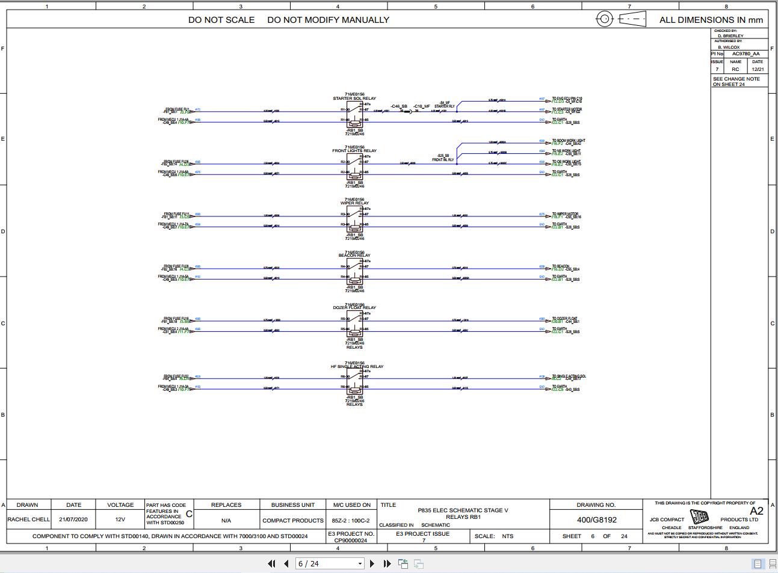Click the PI number AC9780_AA
Screen dimensions: 778x573
pos(746,54)
